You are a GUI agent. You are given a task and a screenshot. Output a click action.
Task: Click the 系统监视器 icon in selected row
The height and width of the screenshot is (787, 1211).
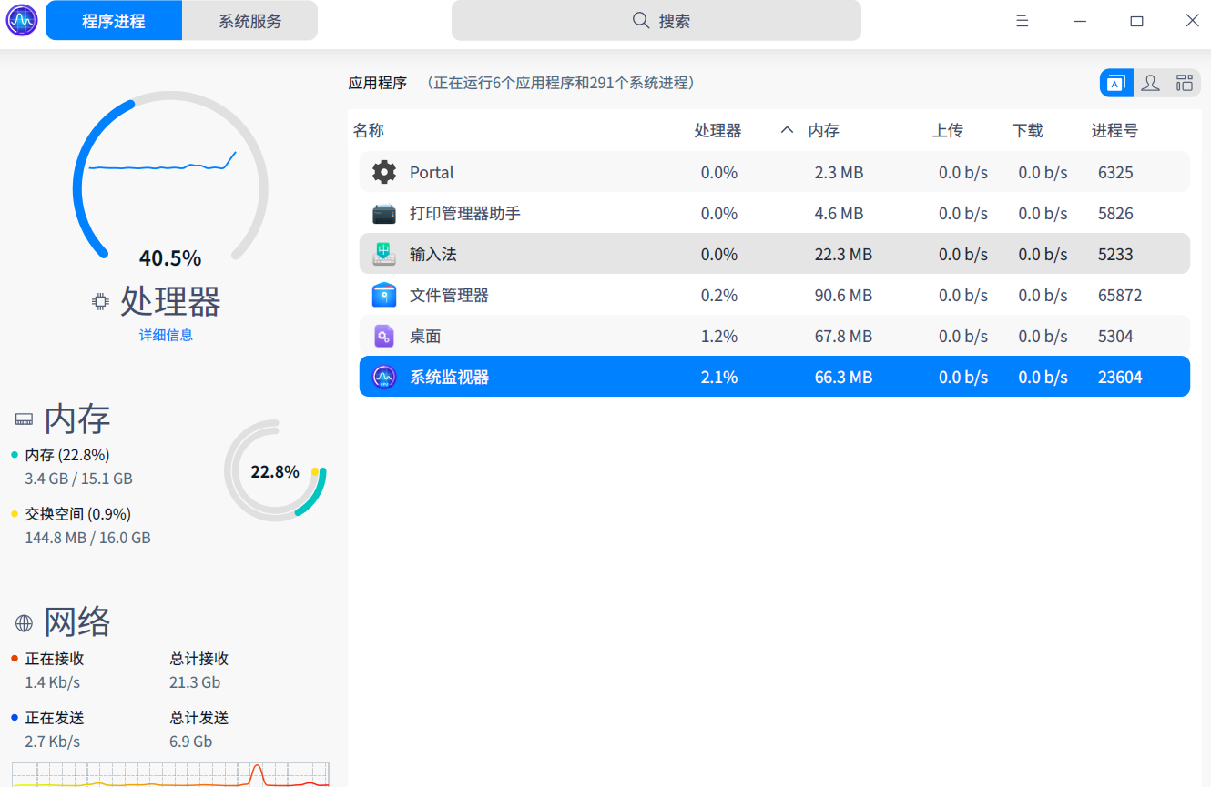383,376
